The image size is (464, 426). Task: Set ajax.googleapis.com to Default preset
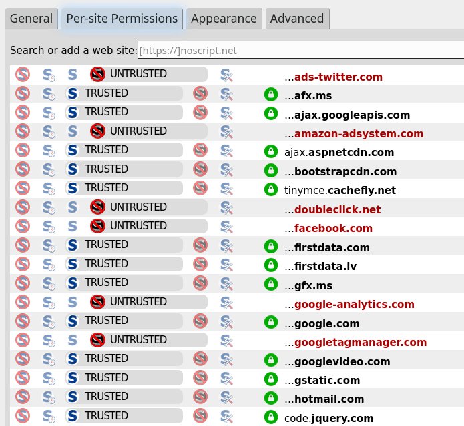click(23, 112)
